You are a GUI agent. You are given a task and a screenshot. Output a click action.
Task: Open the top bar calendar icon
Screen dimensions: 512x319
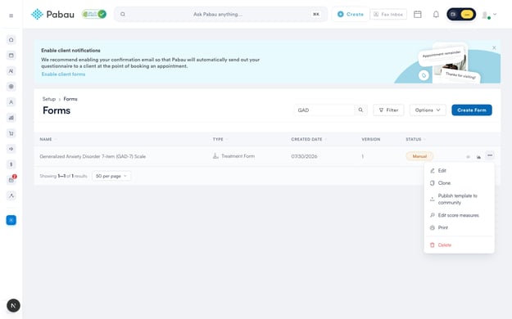[417, 15]
